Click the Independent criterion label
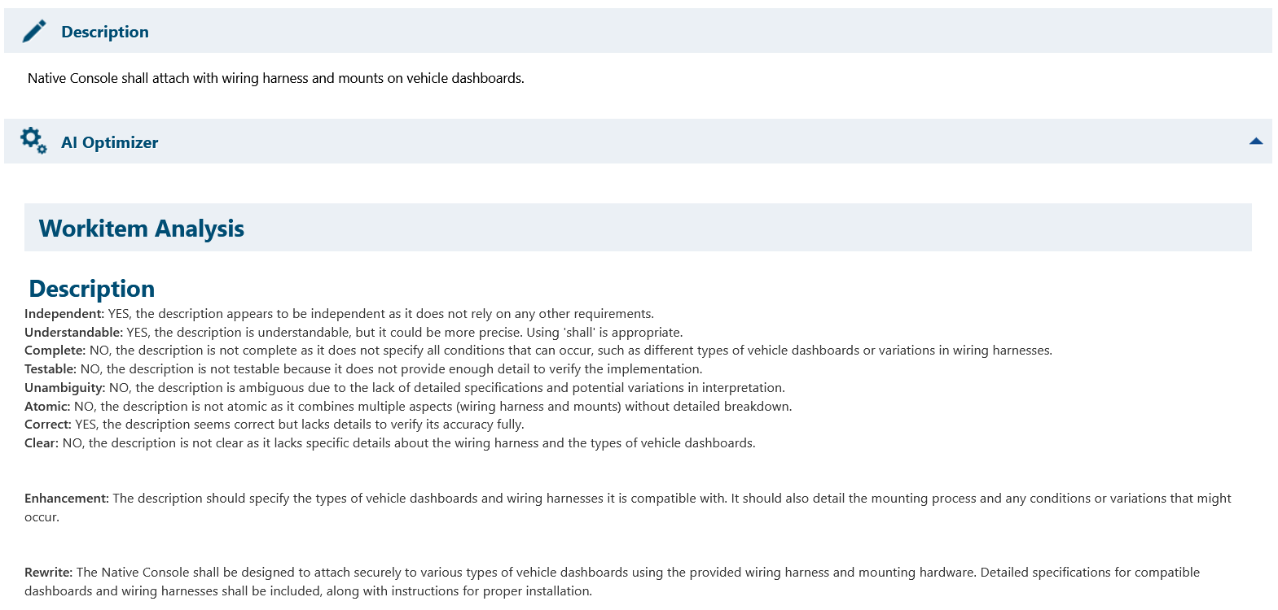 point(64,314)
